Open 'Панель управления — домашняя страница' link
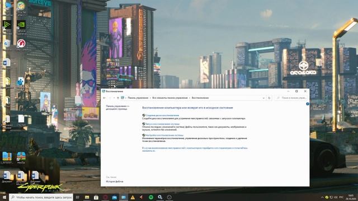 tap(117, 108)
